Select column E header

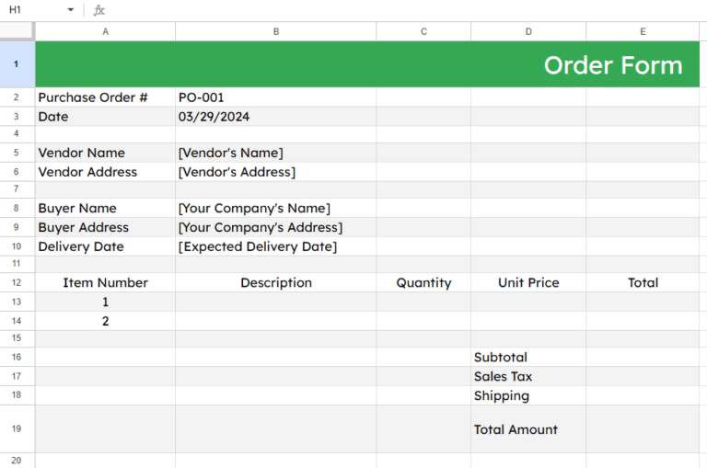[643, 31]
